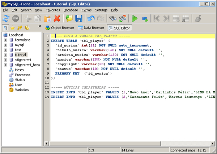
Task: Open the Extras menu
Action: click(86, 10)
